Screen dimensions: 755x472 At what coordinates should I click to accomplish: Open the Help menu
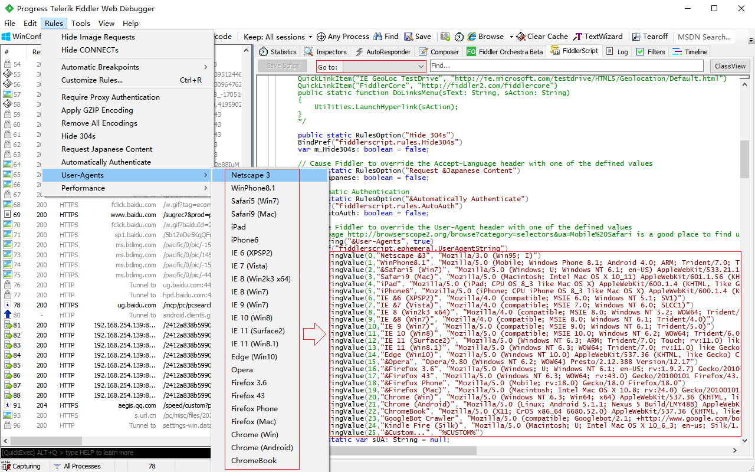pos(130,24)
